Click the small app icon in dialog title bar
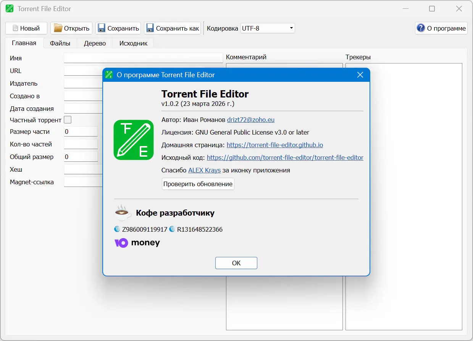 click(109, 75)
